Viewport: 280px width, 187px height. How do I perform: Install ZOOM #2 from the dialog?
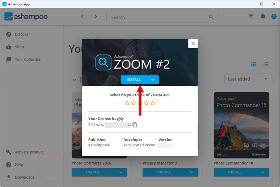[133, 80]
